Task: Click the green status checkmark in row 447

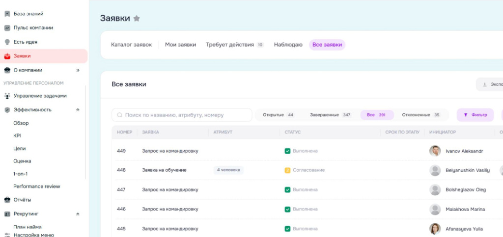Action: click(x=287, y=189)
